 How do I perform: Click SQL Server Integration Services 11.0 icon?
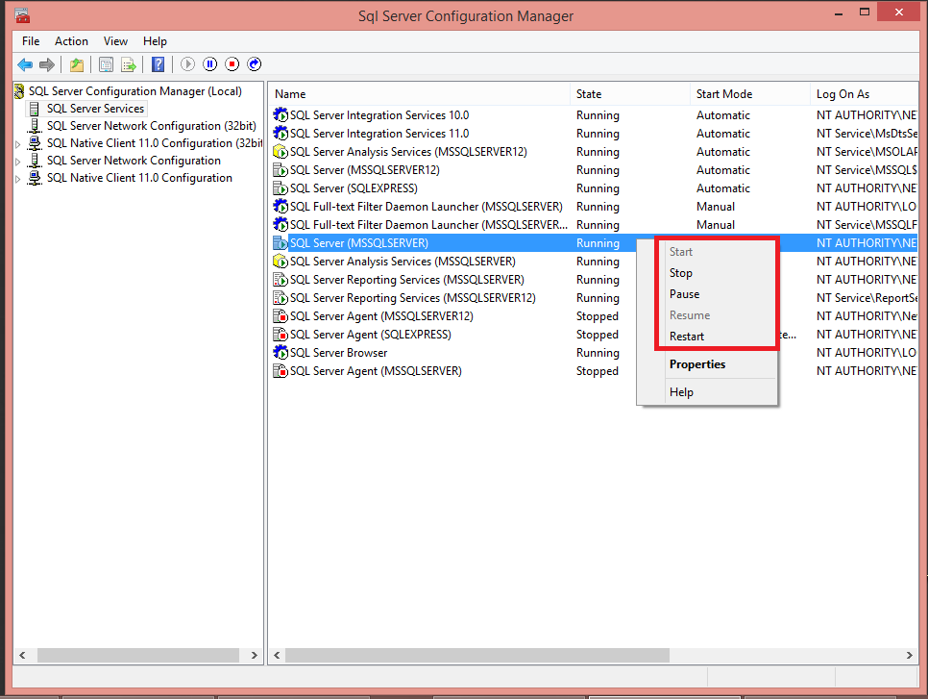coord(281,134)
